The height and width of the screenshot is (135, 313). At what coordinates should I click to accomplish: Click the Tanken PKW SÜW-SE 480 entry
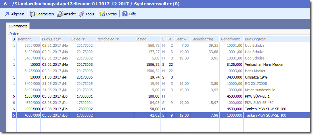[265, 109]
